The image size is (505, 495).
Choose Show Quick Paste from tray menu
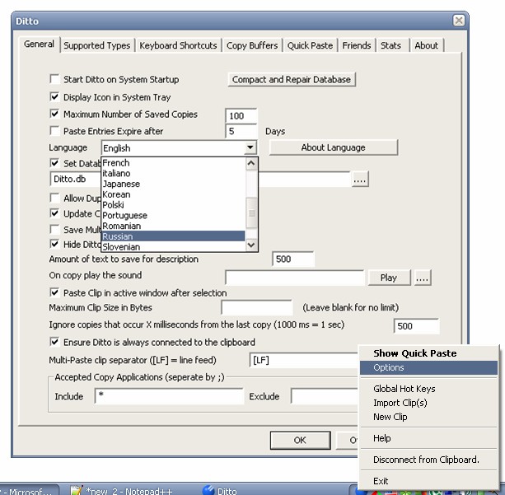(428, 353)
